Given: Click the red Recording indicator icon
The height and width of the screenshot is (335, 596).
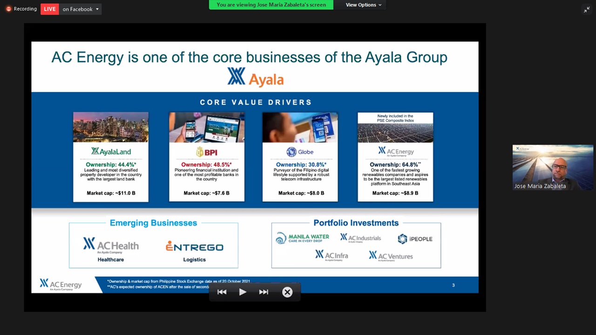Looking at the screenshot, I should [8, 9].
